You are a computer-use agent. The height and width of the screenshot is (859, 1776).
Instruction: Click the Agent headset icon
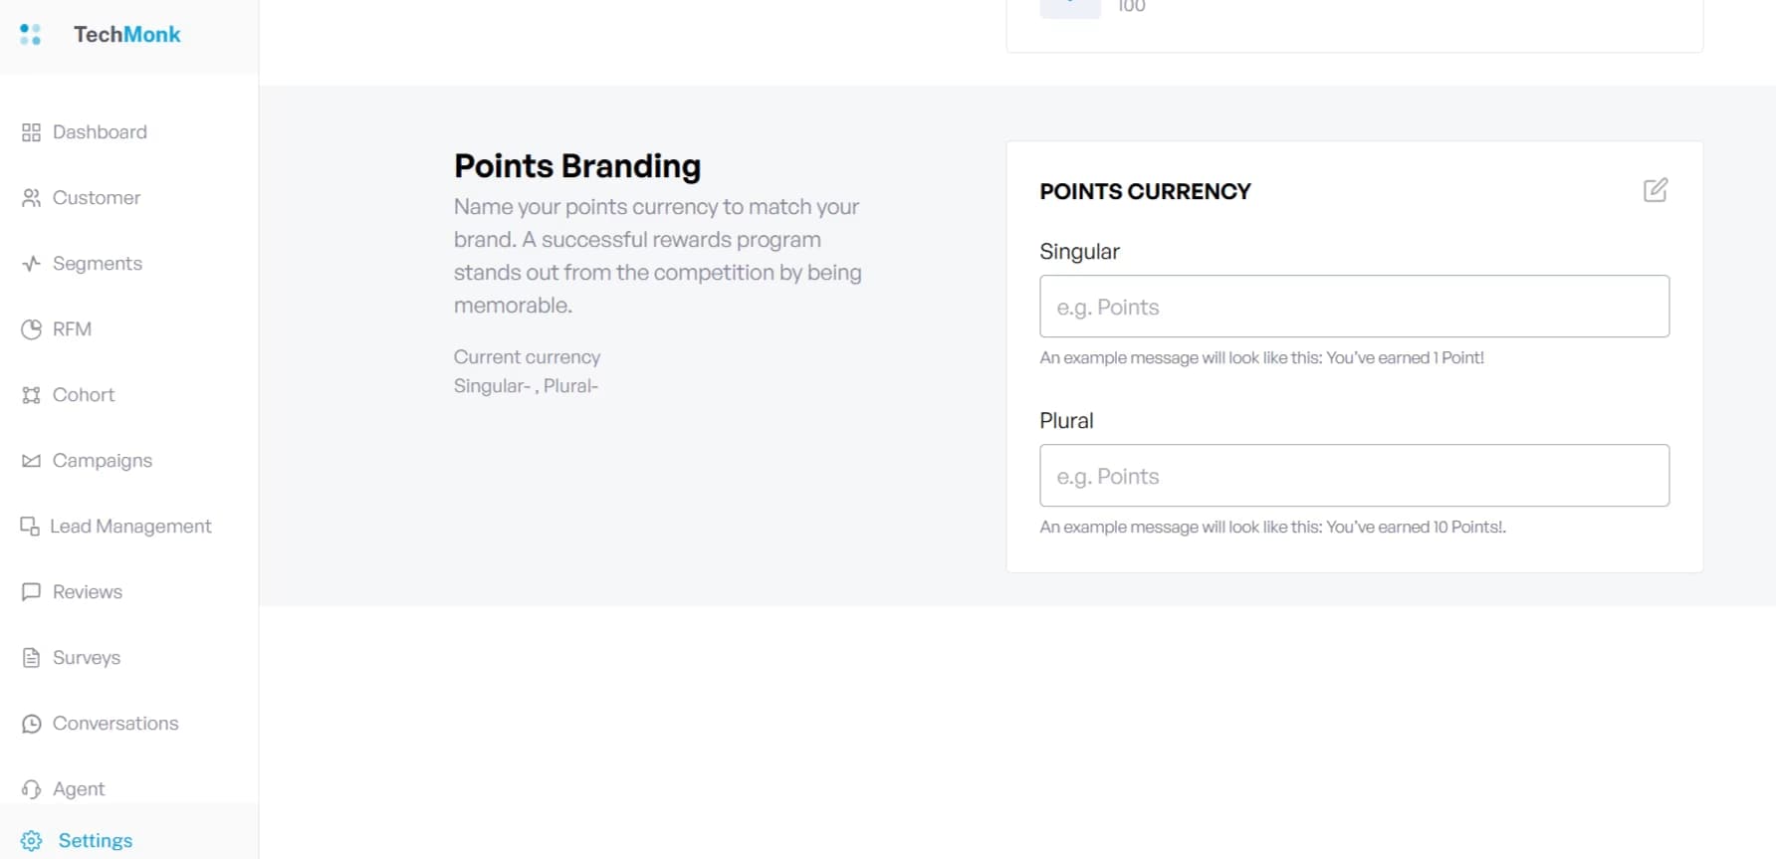tap(31, 788)
